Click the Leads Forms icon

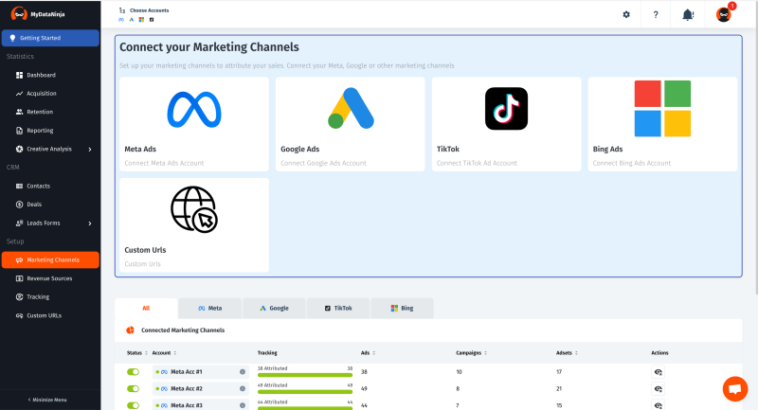point(19,223)
